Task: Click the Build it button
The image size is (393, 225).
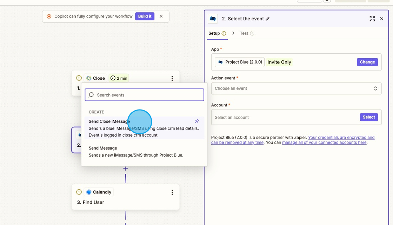Action: [x=145, y=16]
